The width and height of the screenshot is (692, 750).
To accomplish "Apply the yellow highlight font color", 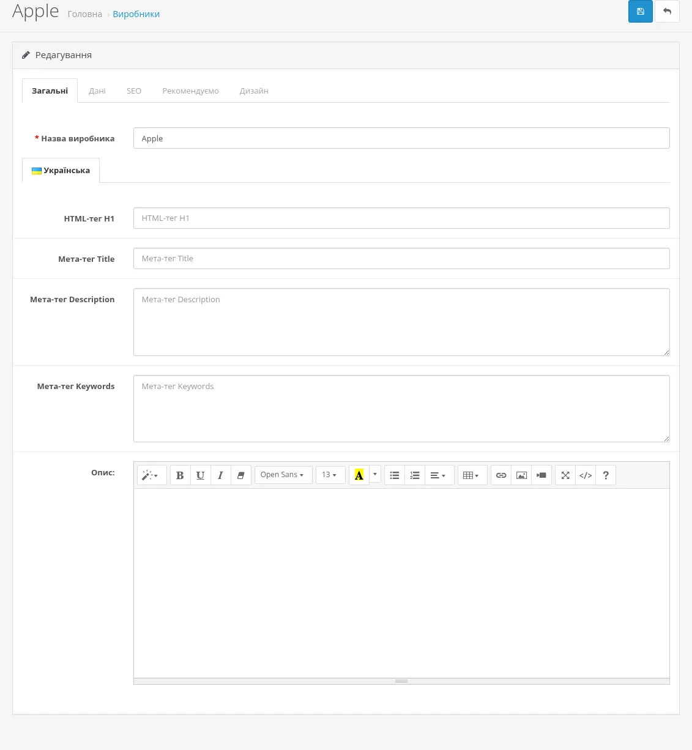I will tap(359, 475).
